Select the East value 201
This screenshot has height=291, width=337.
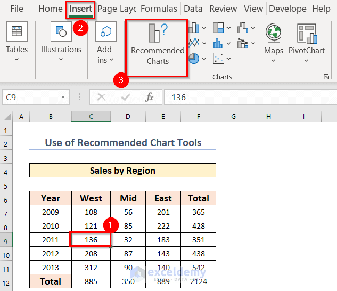(163, 212)
